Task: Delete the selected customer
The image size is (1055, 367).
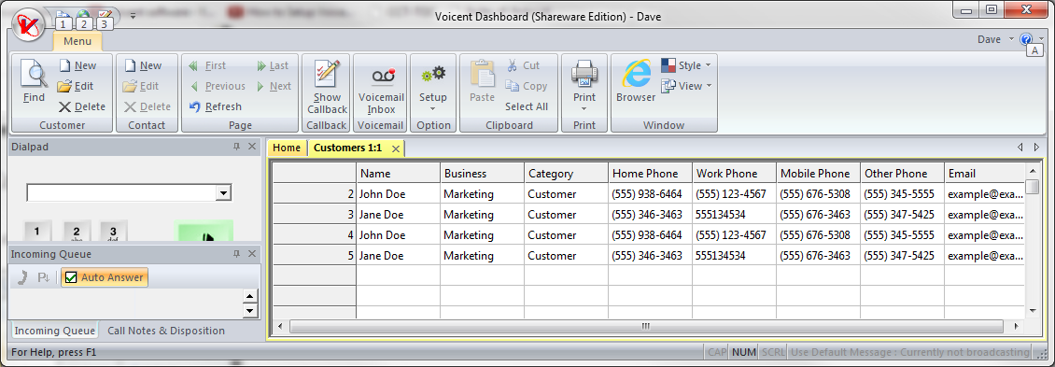Action: click(81, 106)
